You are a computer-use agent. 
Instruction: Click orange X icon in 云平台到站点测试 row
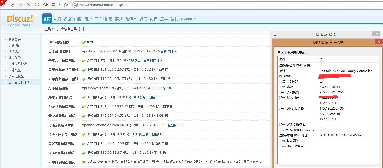(84, 162)
